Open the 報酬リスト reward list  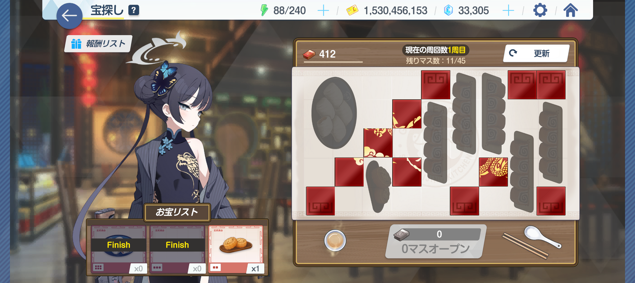(98, 44)
